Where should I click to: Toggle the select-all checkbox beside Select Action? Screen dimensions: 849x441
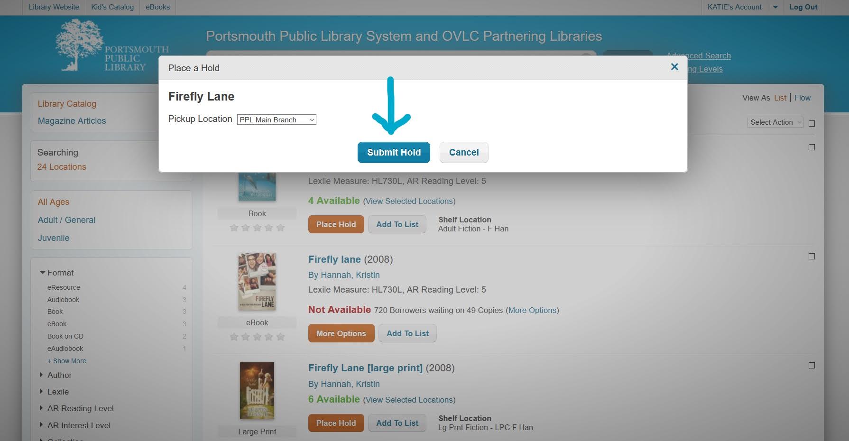[x=812, y=123]
